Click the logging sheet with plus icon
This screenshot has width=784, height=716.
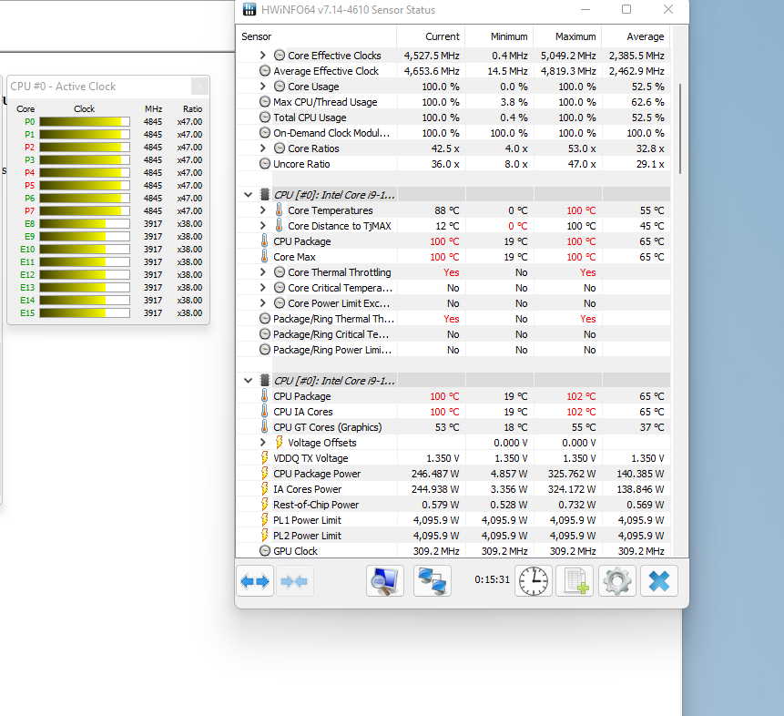tap(575, 581)
